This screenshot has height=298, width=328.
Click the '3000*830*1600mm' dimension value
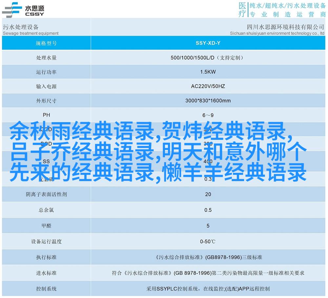coord(208,101)
